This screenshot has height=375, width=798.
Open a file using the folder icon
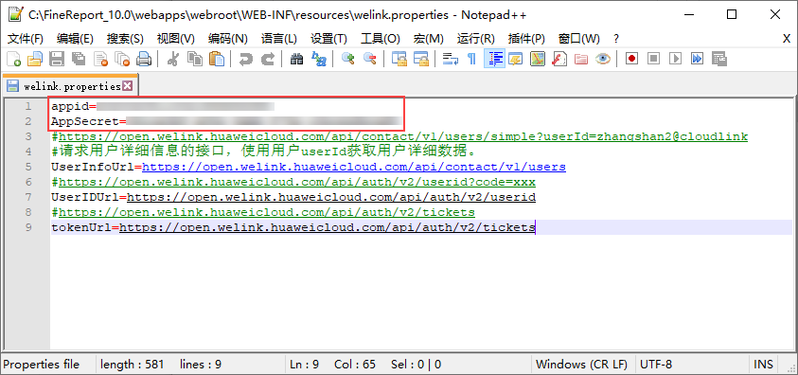point(35,59)
